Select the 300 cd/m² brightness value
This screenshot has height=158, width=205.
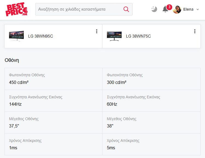[x=117, y=82]
